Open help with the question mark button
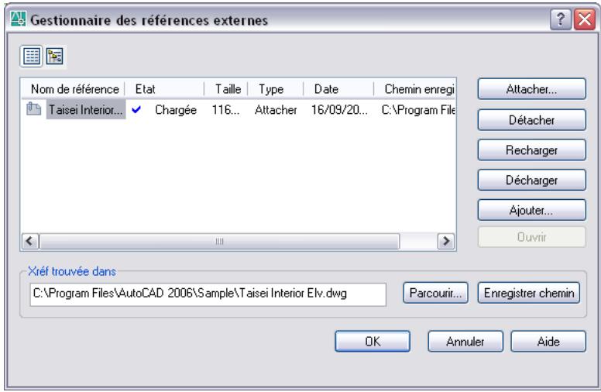The width and height of the screenshot is (601, 392). pos(561,19)
